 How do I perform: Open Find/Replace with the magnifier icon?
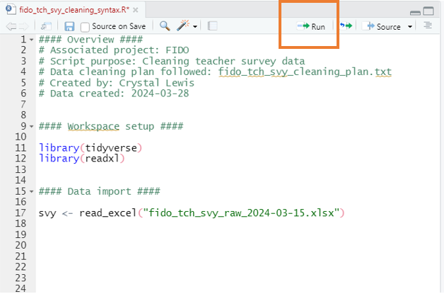(165, 26)
